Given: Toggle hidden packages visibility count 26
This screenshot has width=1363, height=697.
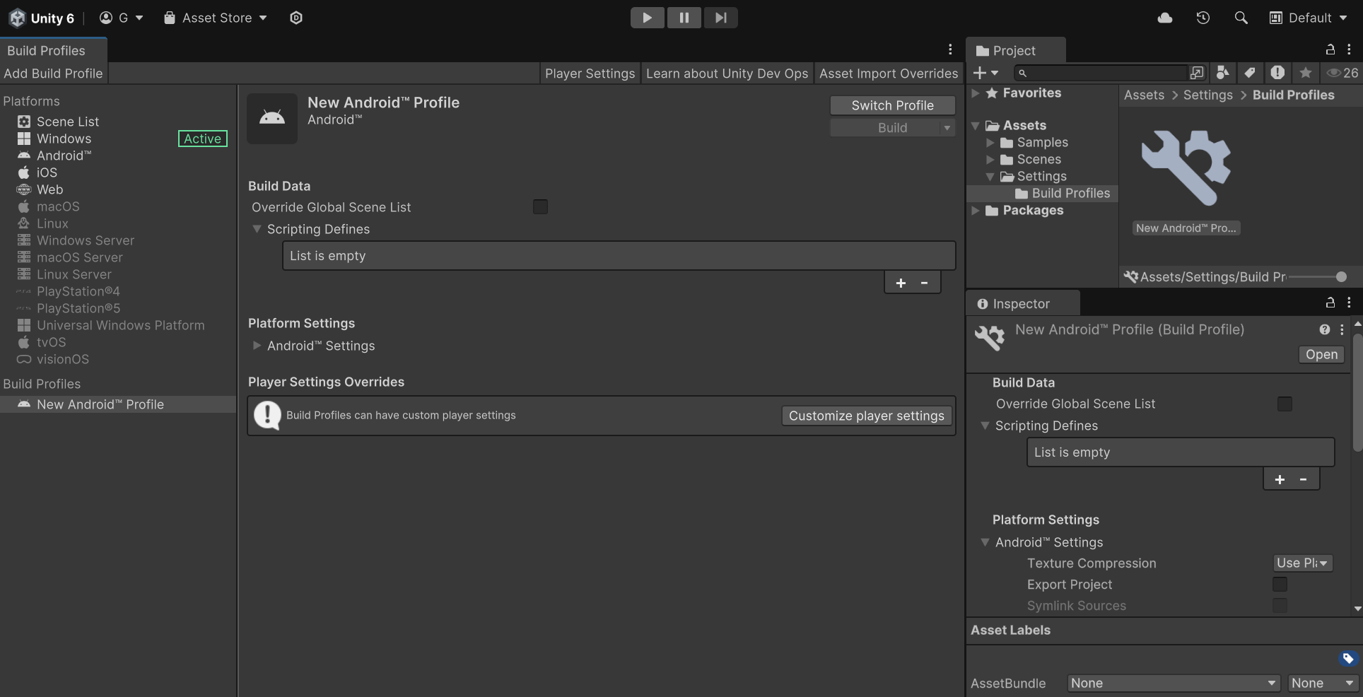Looking at the screenshot, I should (1342, 73).
